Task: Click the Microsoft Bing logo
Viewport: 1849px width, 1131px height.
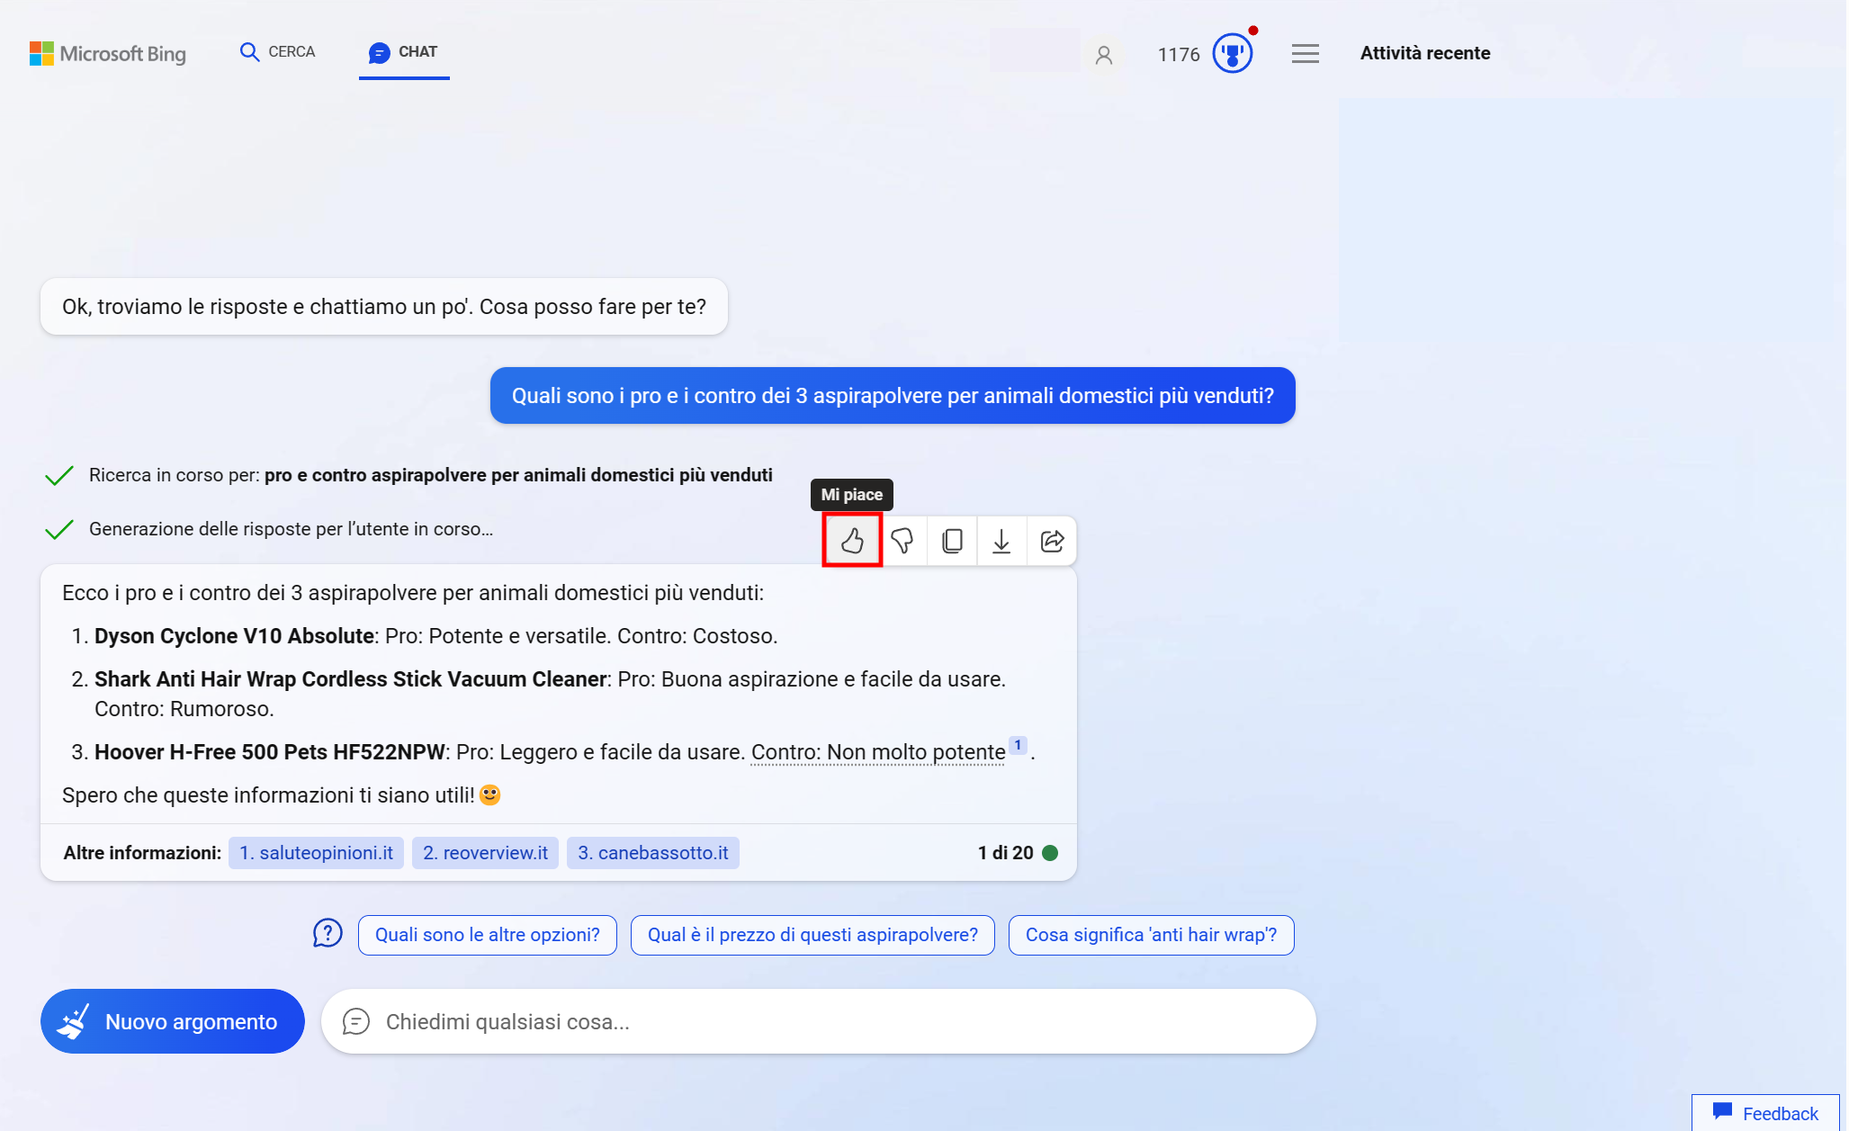Action: pyautogui.click(x=107, y=53)
